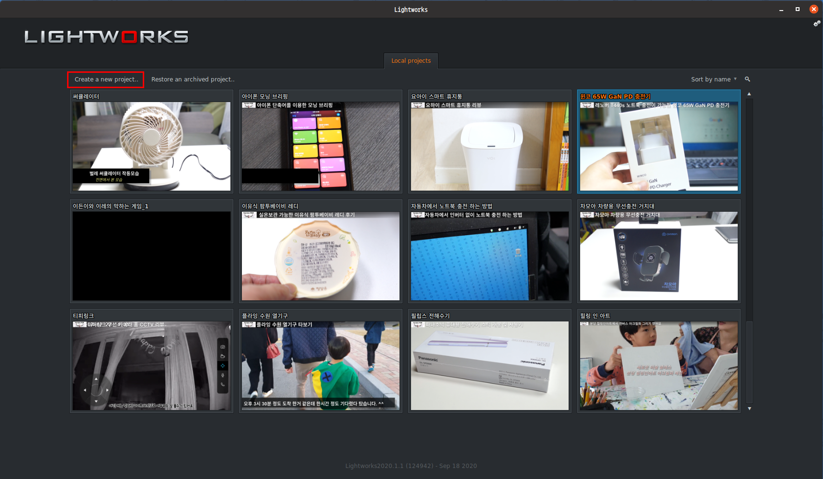823x479 pixels.
Task: Open the Sort by name dropdown
Action: click(714, 79)
